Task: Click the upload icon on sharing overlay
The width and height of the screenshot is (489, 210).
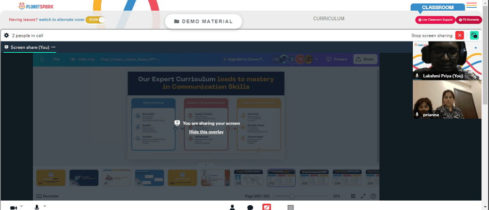Action: (x=177, y=123)
